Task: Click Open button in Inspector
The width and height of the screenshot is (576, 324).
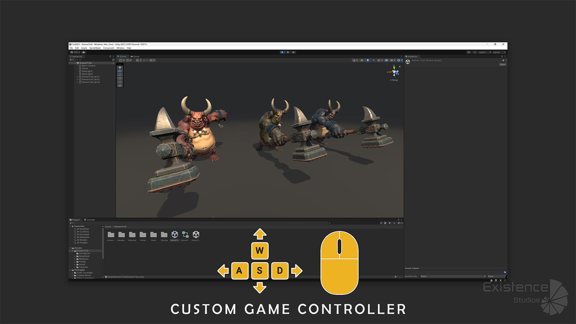Action: tap(502, 64)
